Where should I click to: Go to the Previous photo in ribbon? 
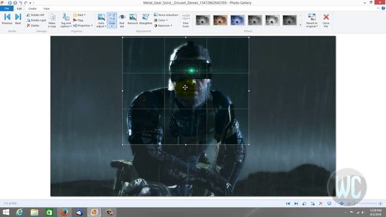click(7, 19)
